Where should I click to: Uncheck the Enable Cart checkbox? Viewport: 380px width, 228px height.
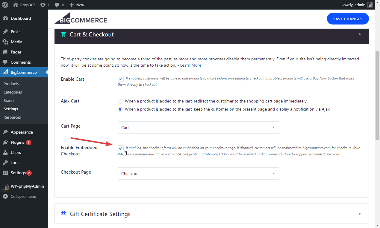pyautogui.click(x=121, y=79)
